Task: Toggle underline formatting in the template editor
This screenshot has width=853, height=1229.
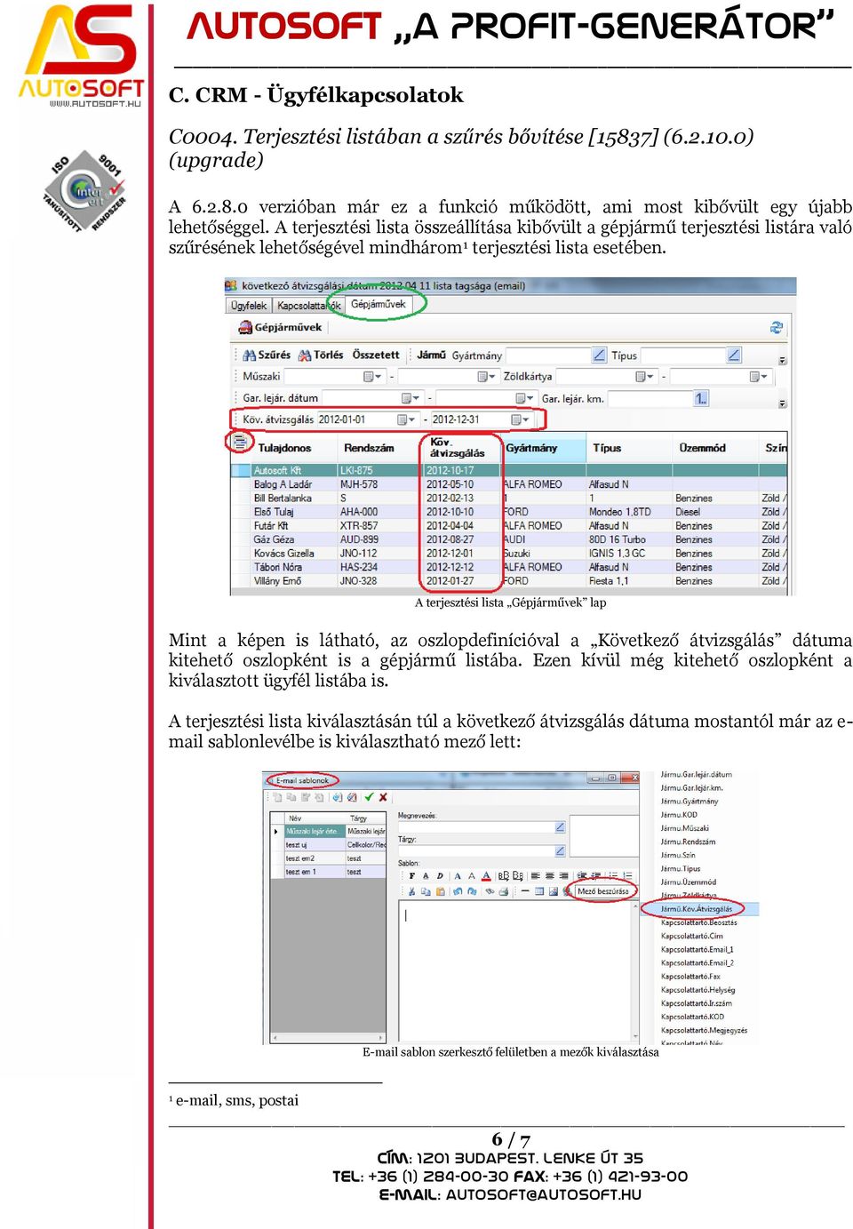Action: [x=426, y=876]
